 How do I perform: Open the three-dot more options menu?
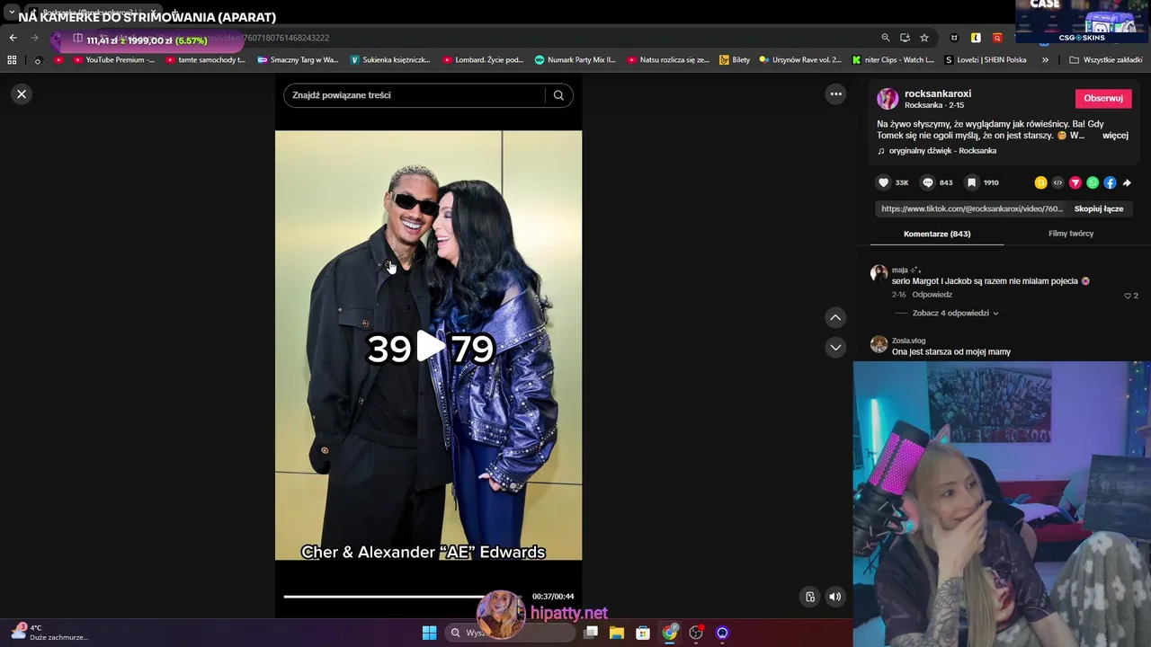[x=835, y=94]
